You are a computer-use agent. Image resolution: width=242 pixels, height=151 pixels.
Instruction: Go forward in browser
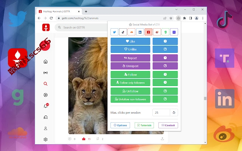click(45, 18)
